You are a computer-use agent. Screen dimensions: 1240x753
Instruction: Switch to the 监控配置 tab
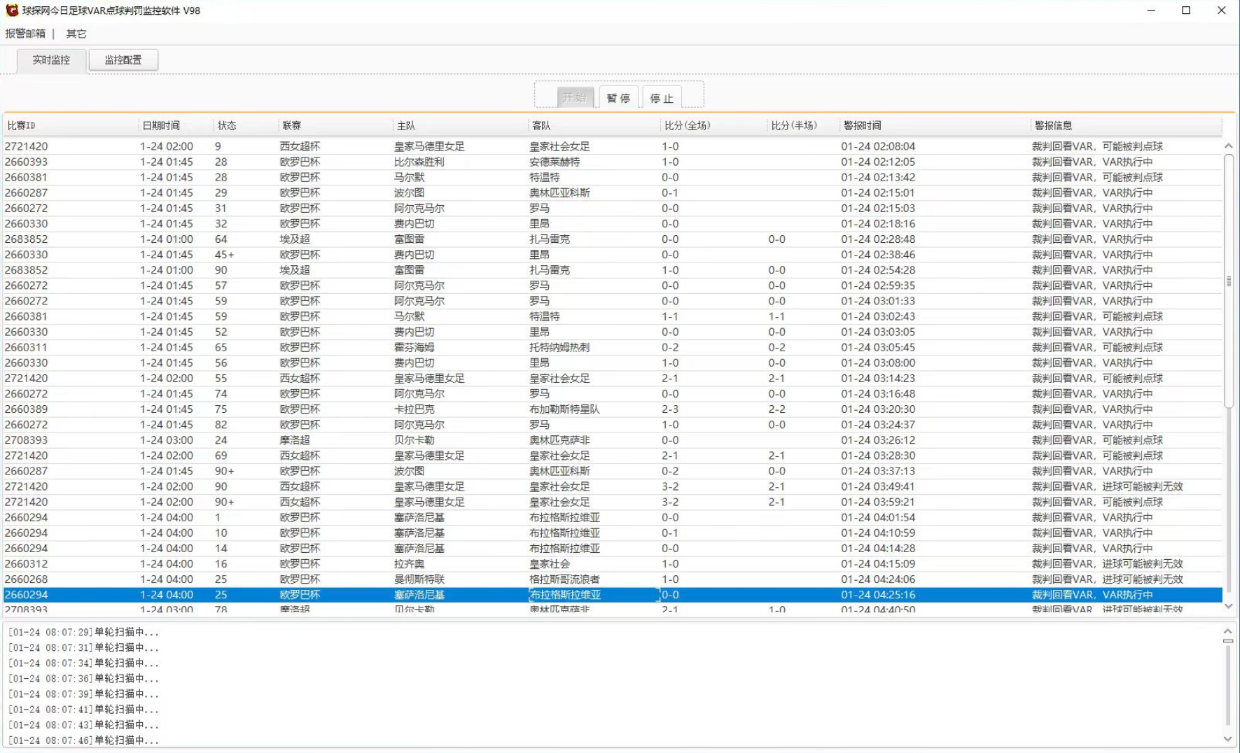point(123,60)
